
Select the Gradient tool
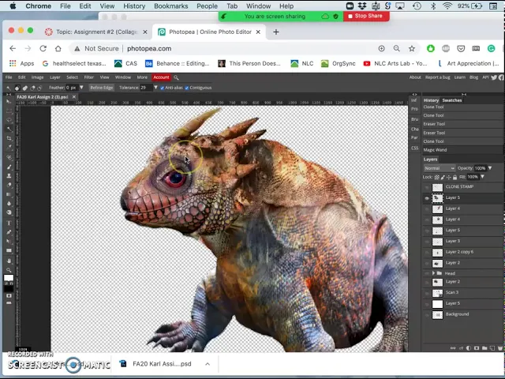pos(9,194)
